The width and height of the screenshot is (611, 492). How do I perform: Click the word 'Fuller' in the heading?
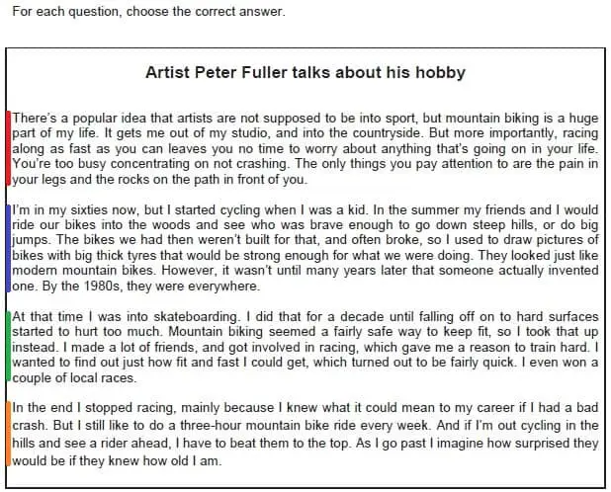coord(264,73)
